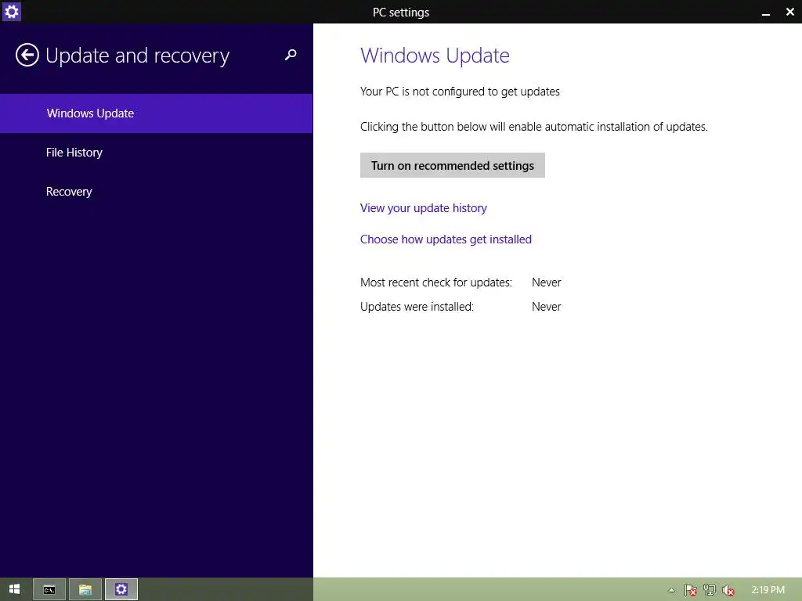This screenshot has height=601, width=802.
Task: Open the 2:19 PM clock
Action: coord(768,590)
